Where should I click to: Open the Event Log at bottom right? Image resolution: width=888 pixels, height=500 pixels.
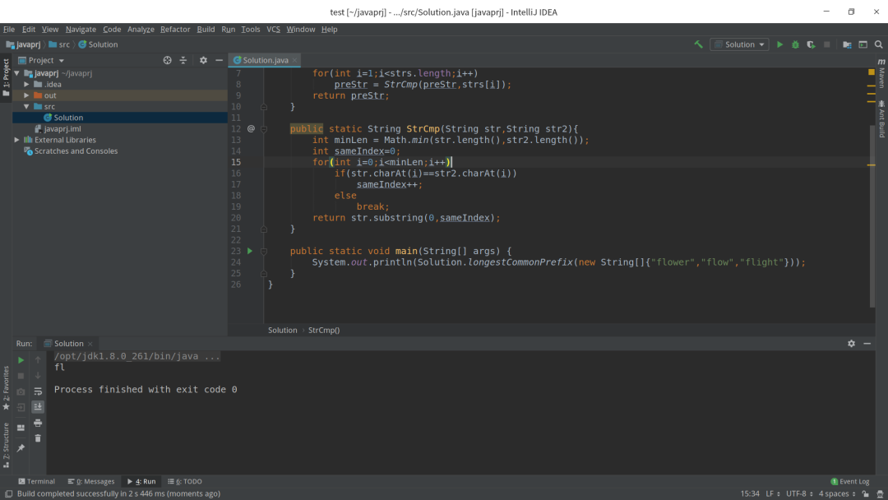point(850,482)
